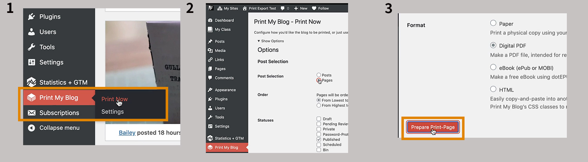The height and width of the screenshot is (162, 588).
Task: Select the HTML format radio
Action: pyautogui.click(x=493, y=89)
